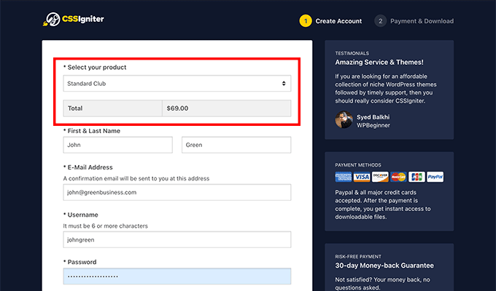The image size is (496, 291).
Task: Click the PayPal payment icon
Action: [435, 177]
